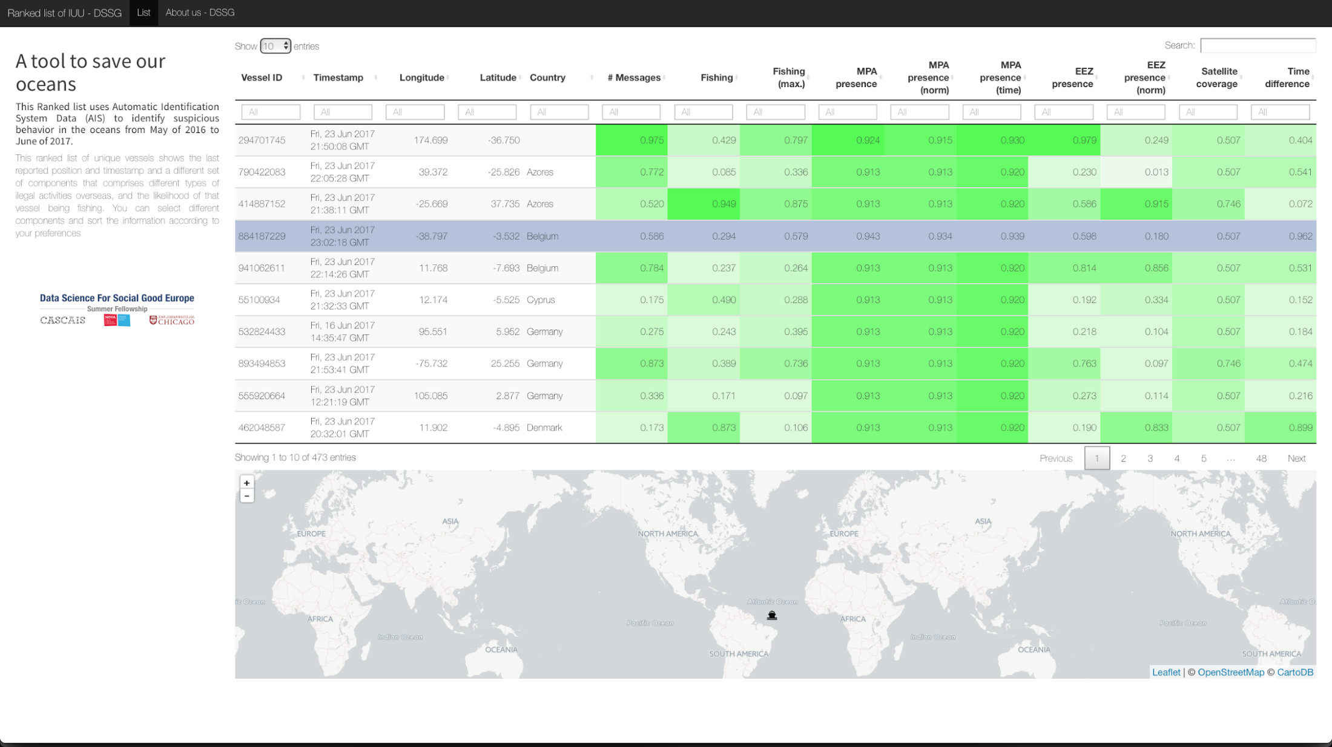Select vessel row 555920664
This screenshot has height=747, width=1332.
[776, 396]
